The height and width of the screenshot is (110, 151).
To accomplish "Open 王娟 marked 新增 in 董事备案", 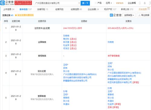I will (110, 107).
